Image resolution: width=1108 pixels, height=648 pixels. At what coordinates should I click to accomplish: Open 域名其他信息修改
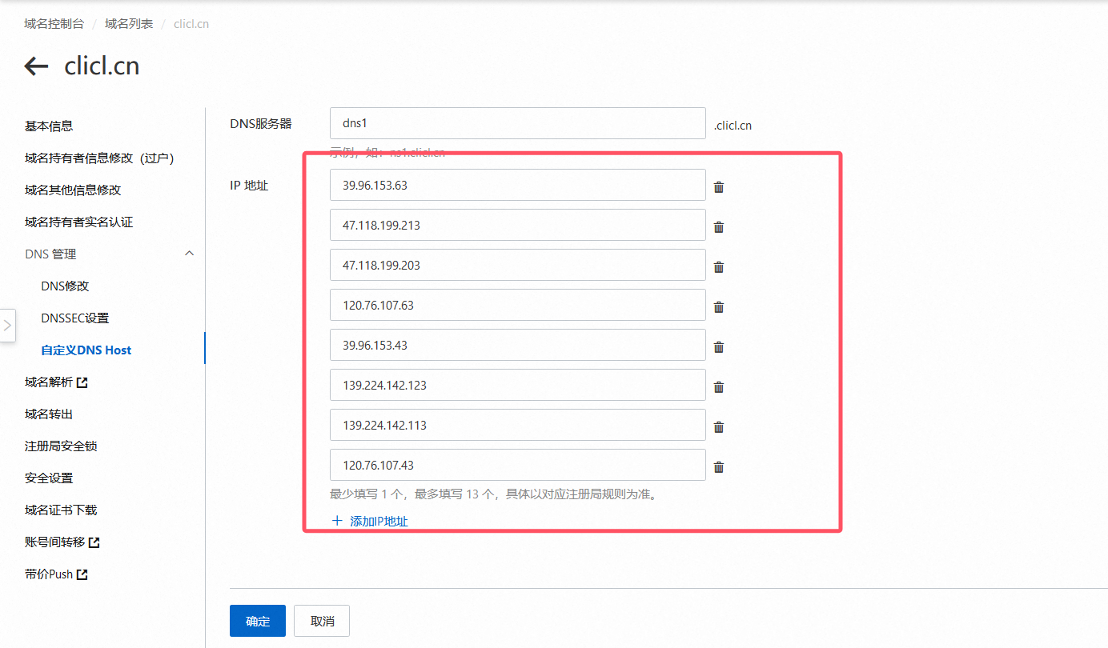click(x=73, y=190)
